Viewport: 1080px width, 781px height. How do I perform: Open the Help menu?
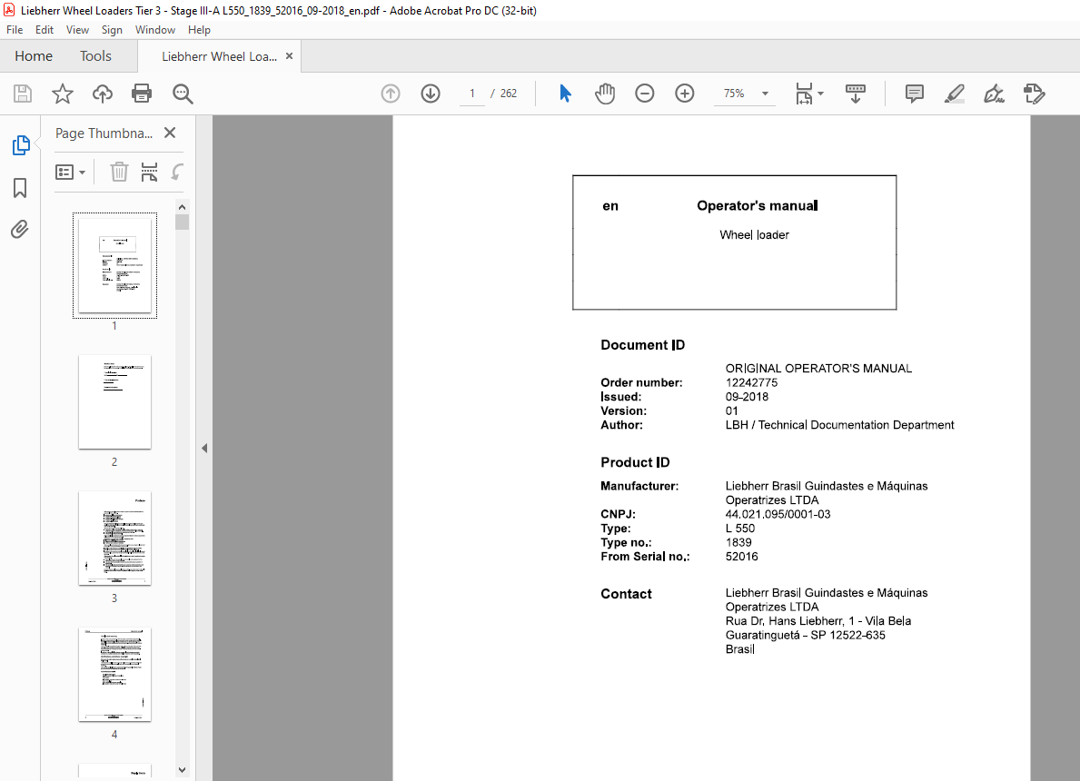[x=199, y=30]
